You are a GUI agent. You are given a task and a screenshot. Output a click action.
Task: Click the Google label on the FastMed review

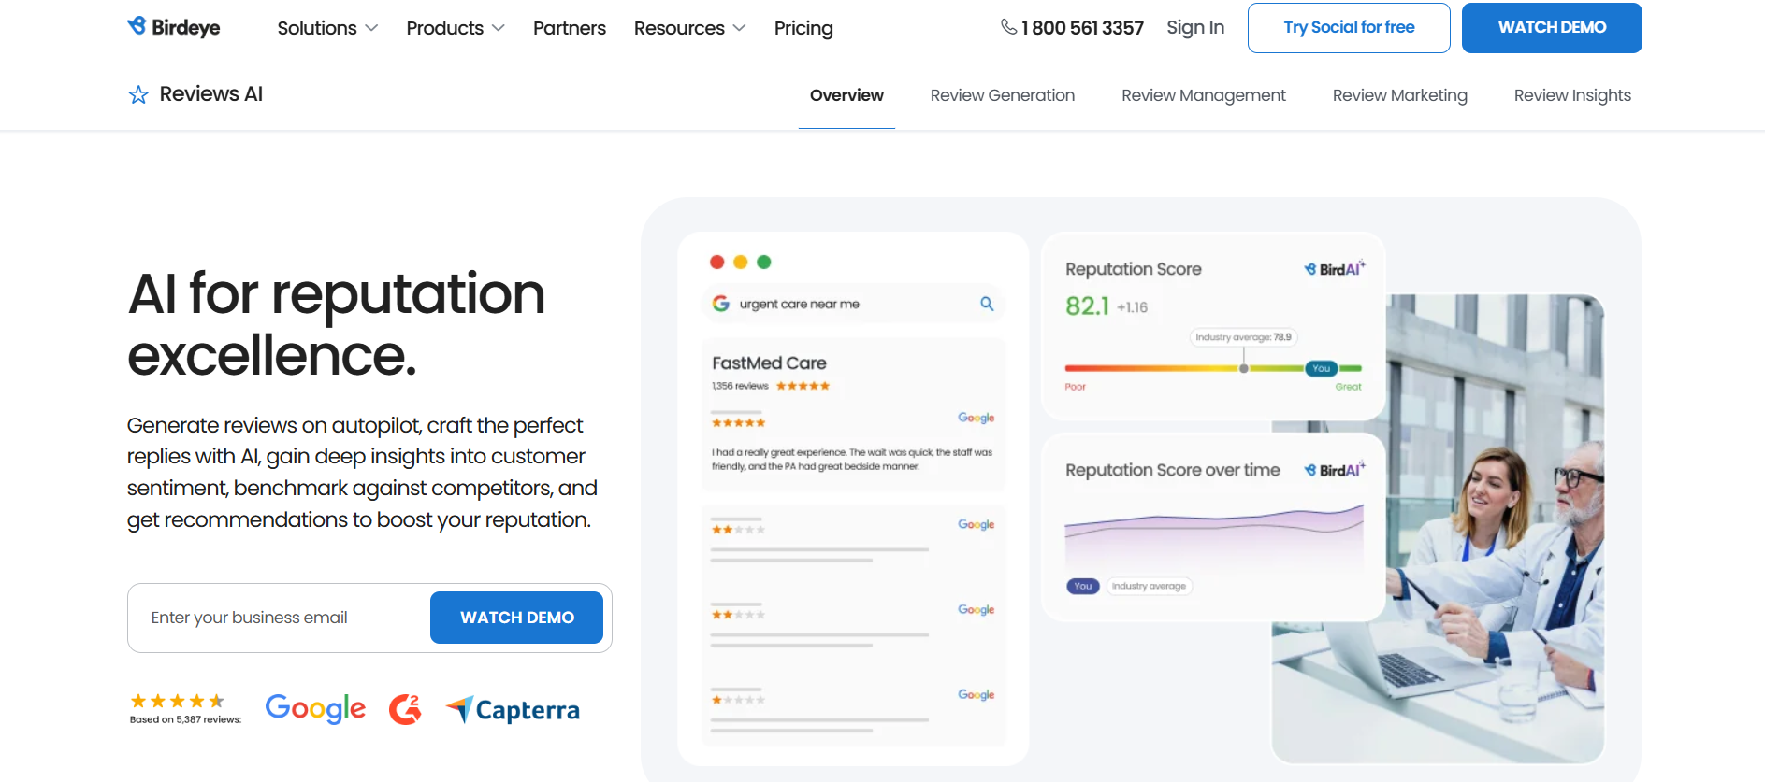tap(976, 418)
